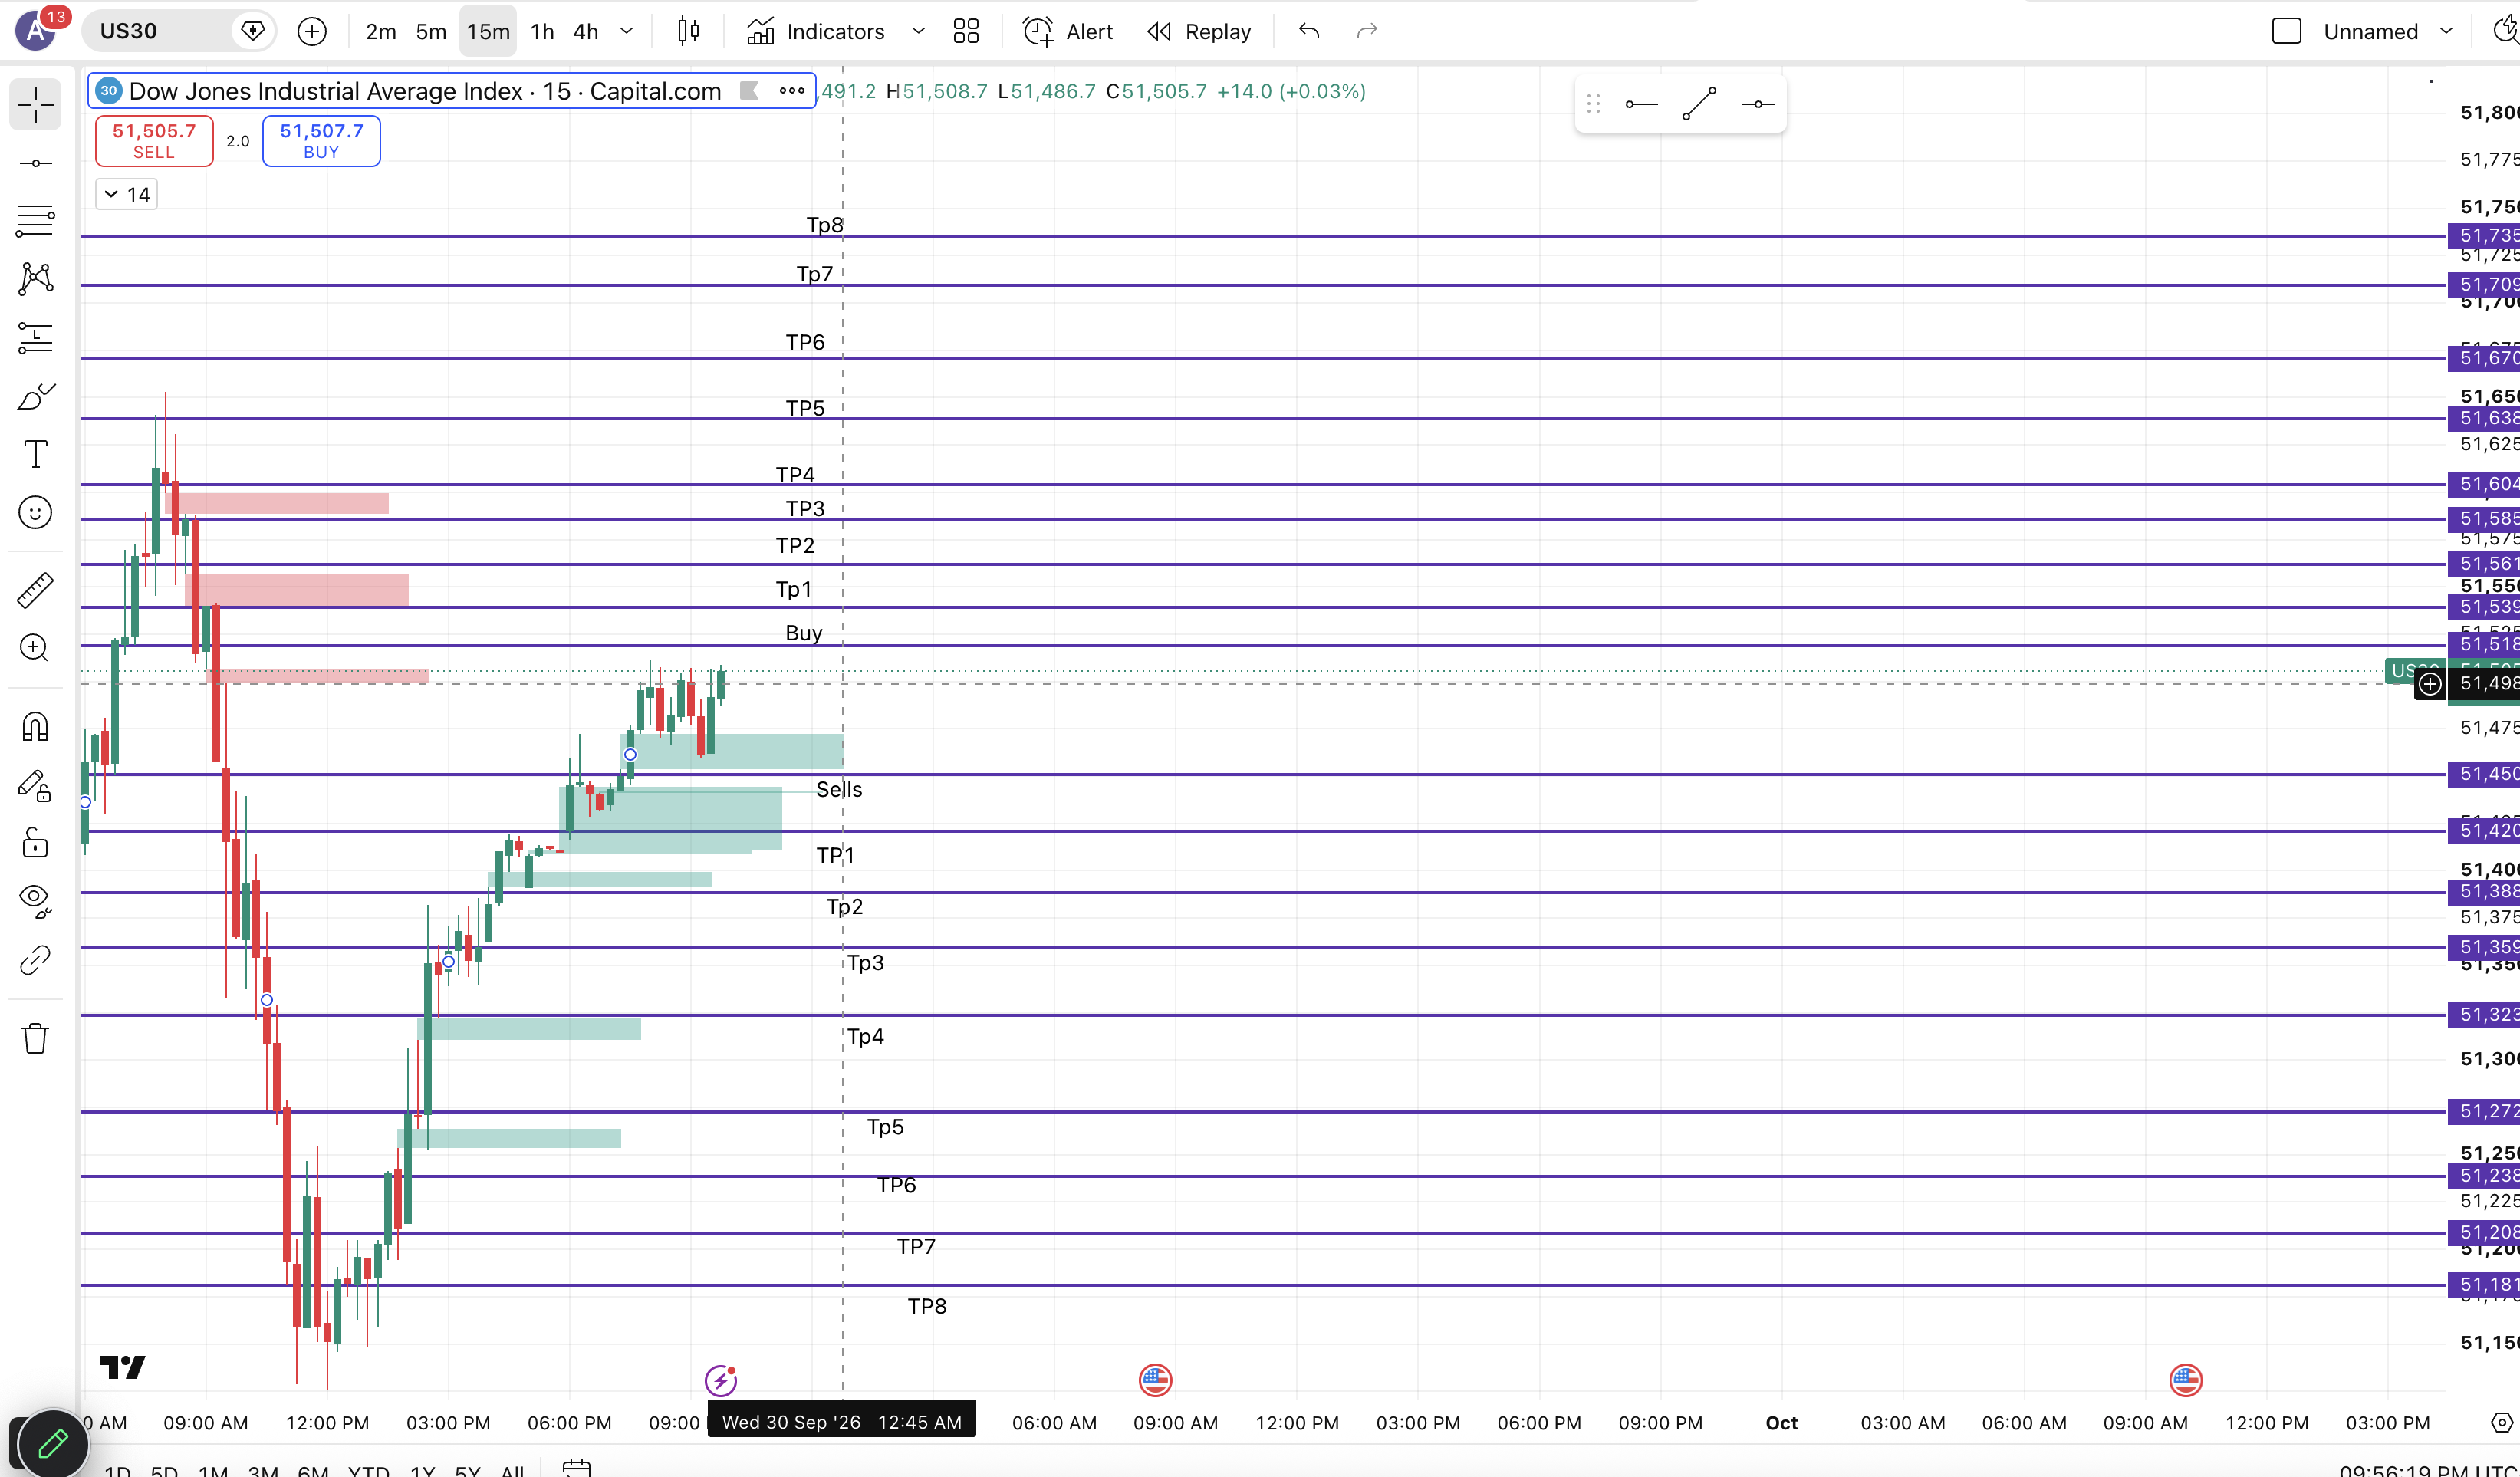2520x1477 pixels.
Task: Delete drawings with trash icon
Action: tap(35, 1038)
